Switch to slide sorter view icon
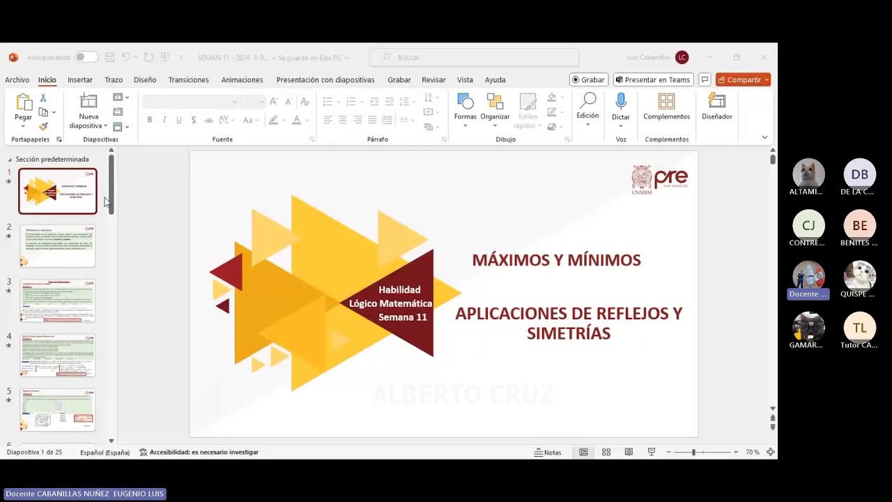The image size is (892, 502). 606,452
